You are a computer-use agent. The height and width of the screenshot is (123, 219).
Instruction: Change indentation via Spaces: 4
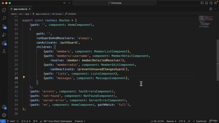click(x=171, y=121)
